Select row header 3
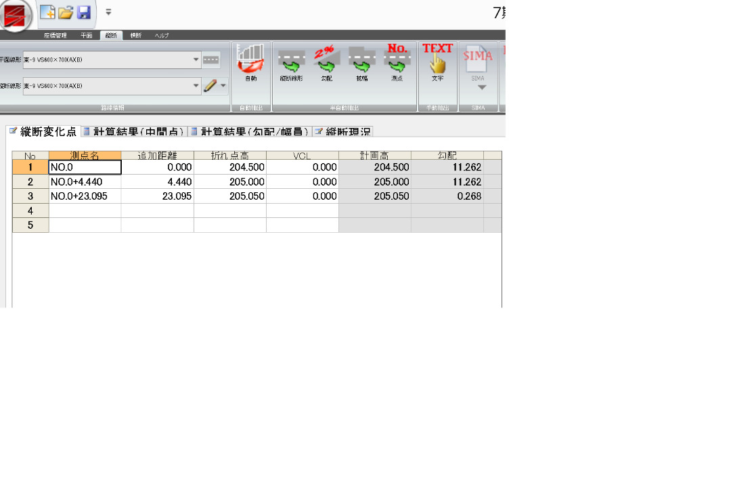 pos(30,196)
